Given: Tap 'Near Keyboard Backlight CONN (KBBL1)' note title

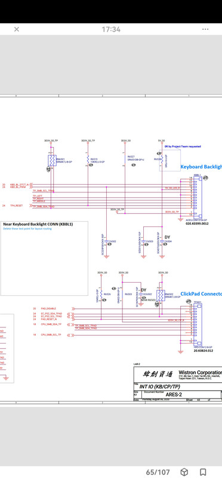Looking at the screenshot, I should coord(38,224).
